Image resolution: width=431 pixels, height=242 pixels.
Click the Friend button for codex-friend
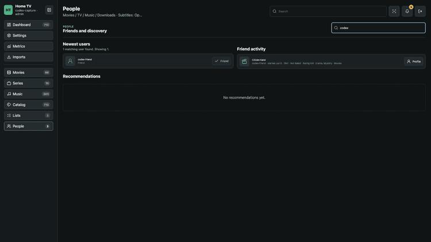click(x=222, y=61)
